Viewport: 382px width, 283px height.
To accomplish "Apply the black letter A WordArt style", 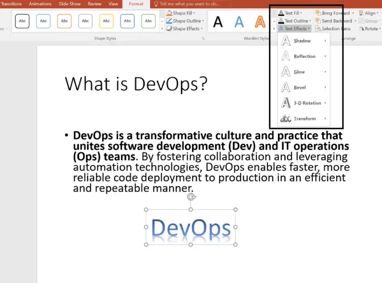I will tap(218, 22).
